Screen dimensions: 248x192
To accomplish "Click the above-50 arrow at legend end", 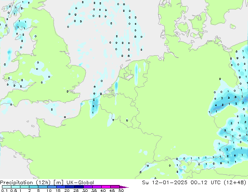I will click(x=124, y=187).
